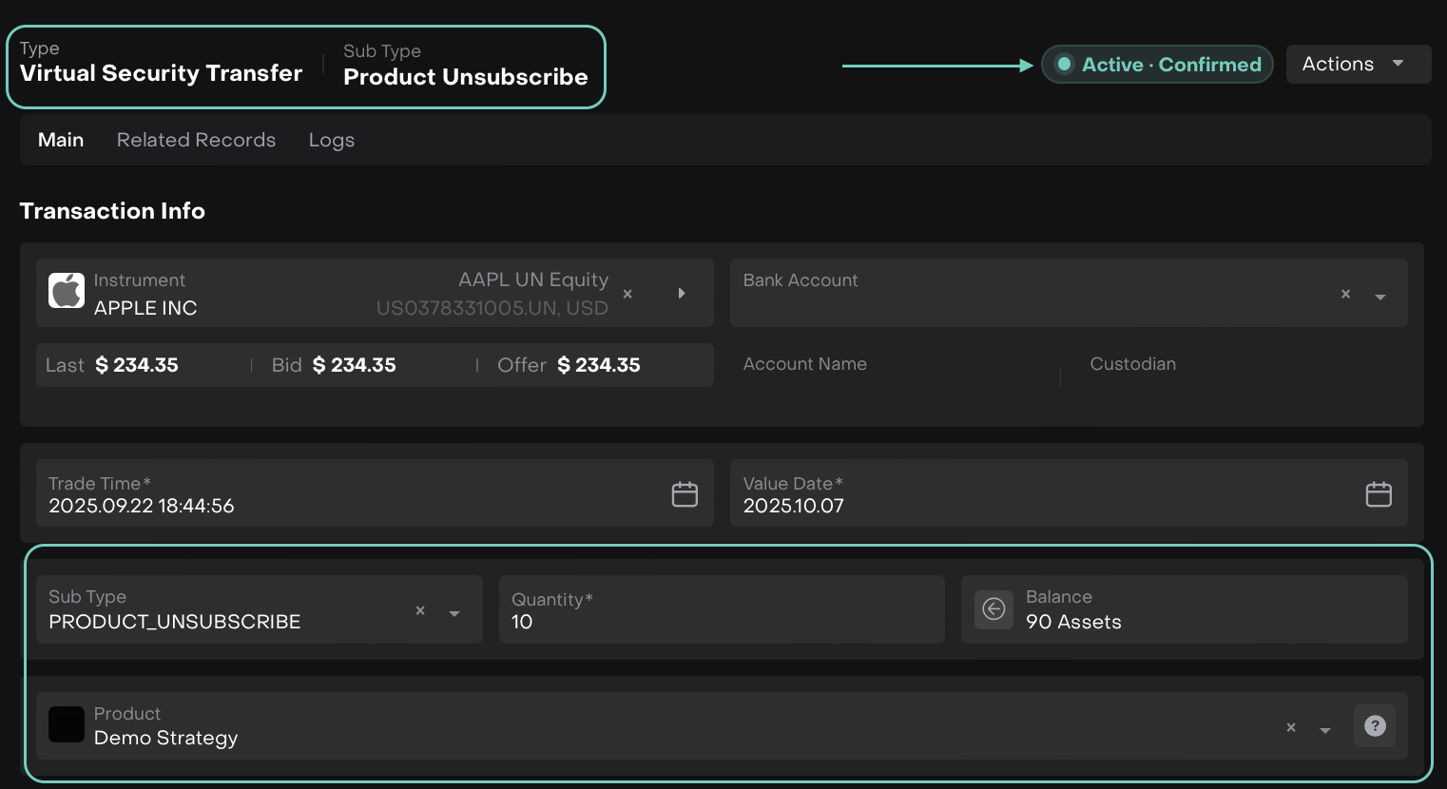The height and width of the screenshot is (789, 1447).
Task: Open the Trade Time calendar picker
Action: pyautogui.click(x=685, y=494)
